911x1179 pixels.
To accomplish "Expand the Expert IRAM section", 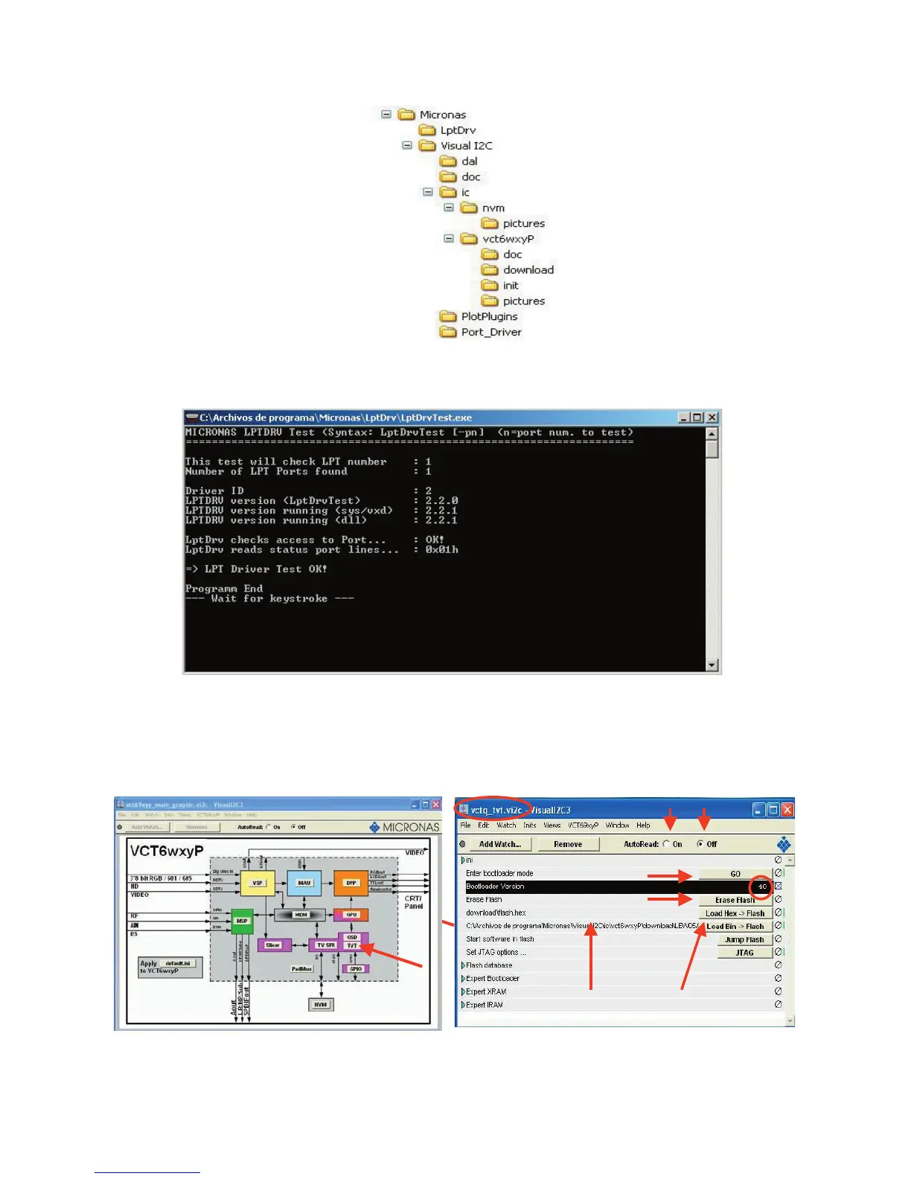I will tap(463, 1005).
